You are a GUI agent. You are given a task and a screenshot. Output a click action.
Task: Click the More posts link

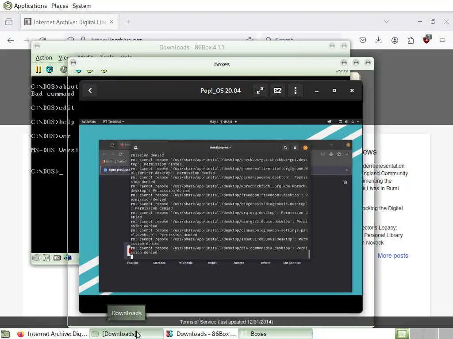(393, 256)
